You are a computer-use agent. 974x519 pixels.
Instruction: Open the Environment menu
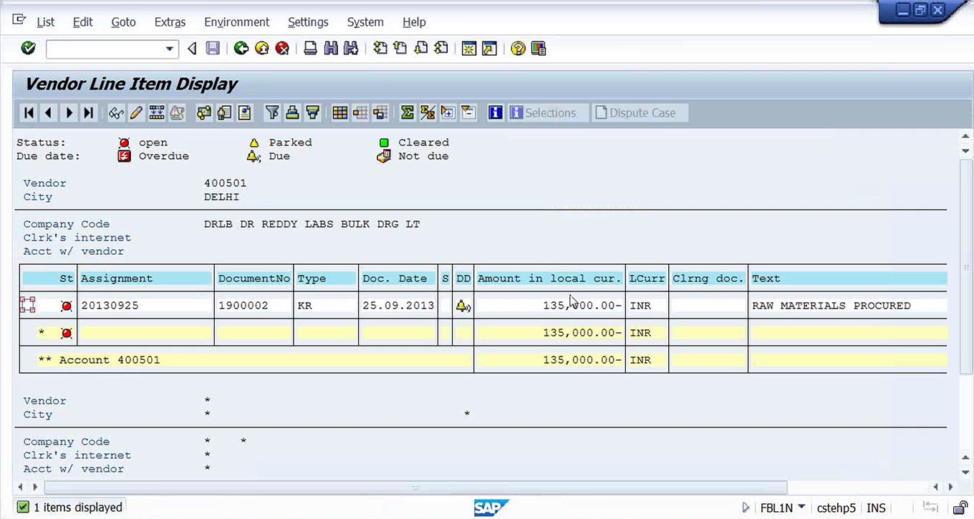tap(236, 22)
